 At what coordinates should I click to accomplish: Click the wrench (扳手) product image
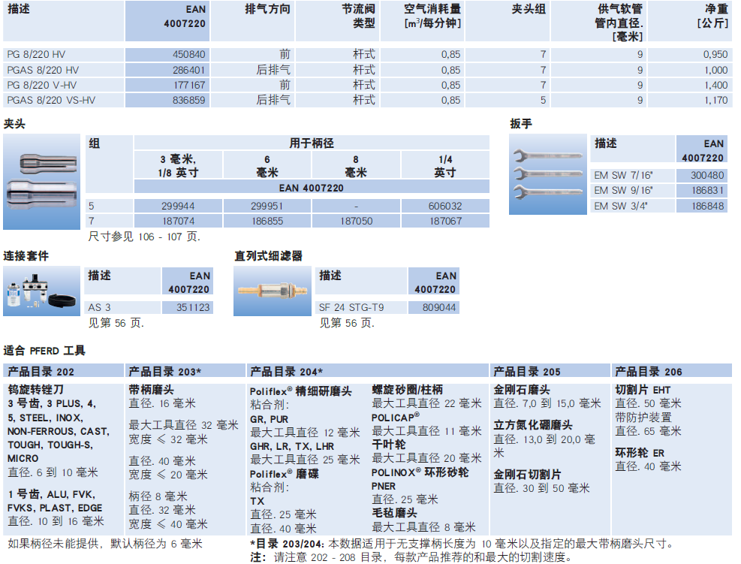(x=547, y=174)
